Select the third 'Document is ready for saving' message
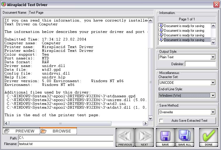Viewport: 221px width, 150px height. coord(184,35)
